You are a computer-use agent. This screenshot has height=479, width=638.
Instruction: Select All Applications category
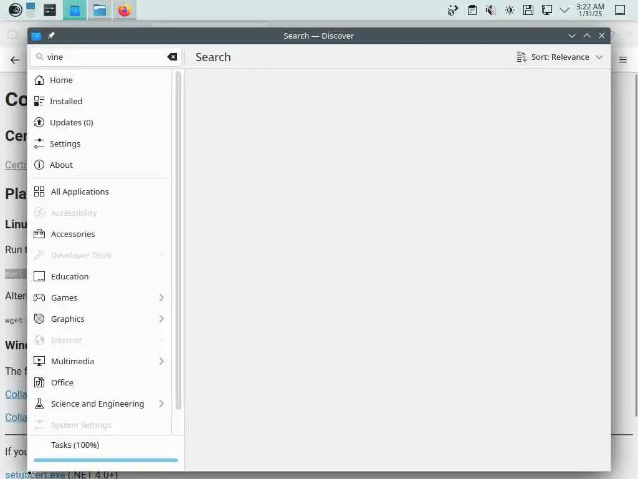click(100, 191)
